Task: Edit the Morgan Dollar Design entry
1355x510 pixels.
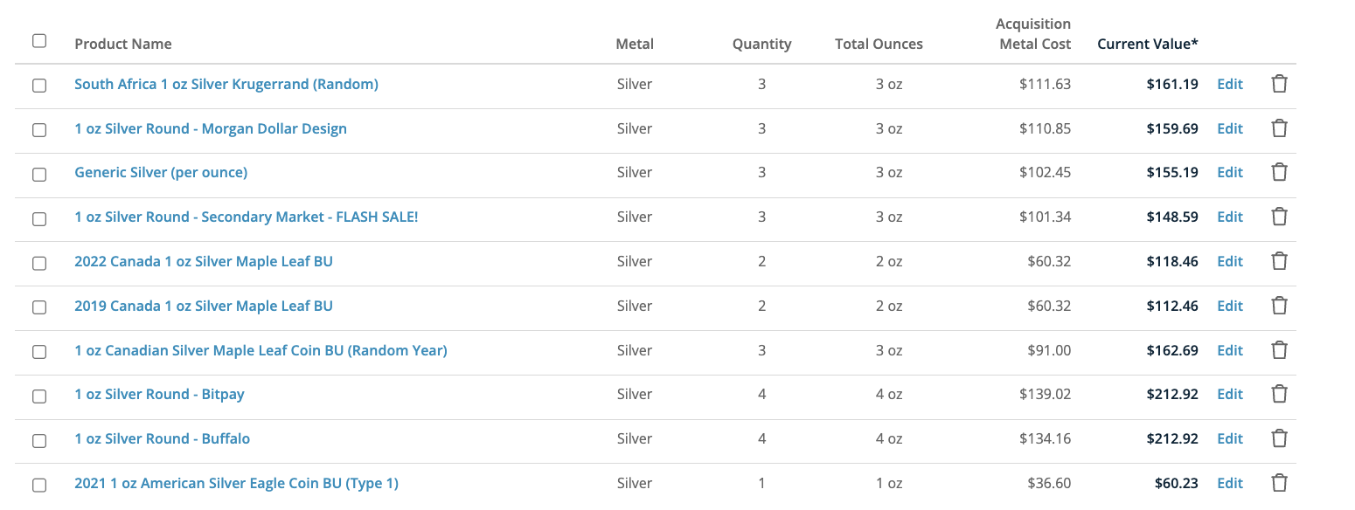Action: [x=1229, y=128]
